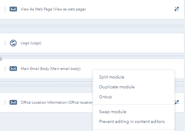
Task: Click drag handle of Office Location Information module
Action: (x=5, y=102)
